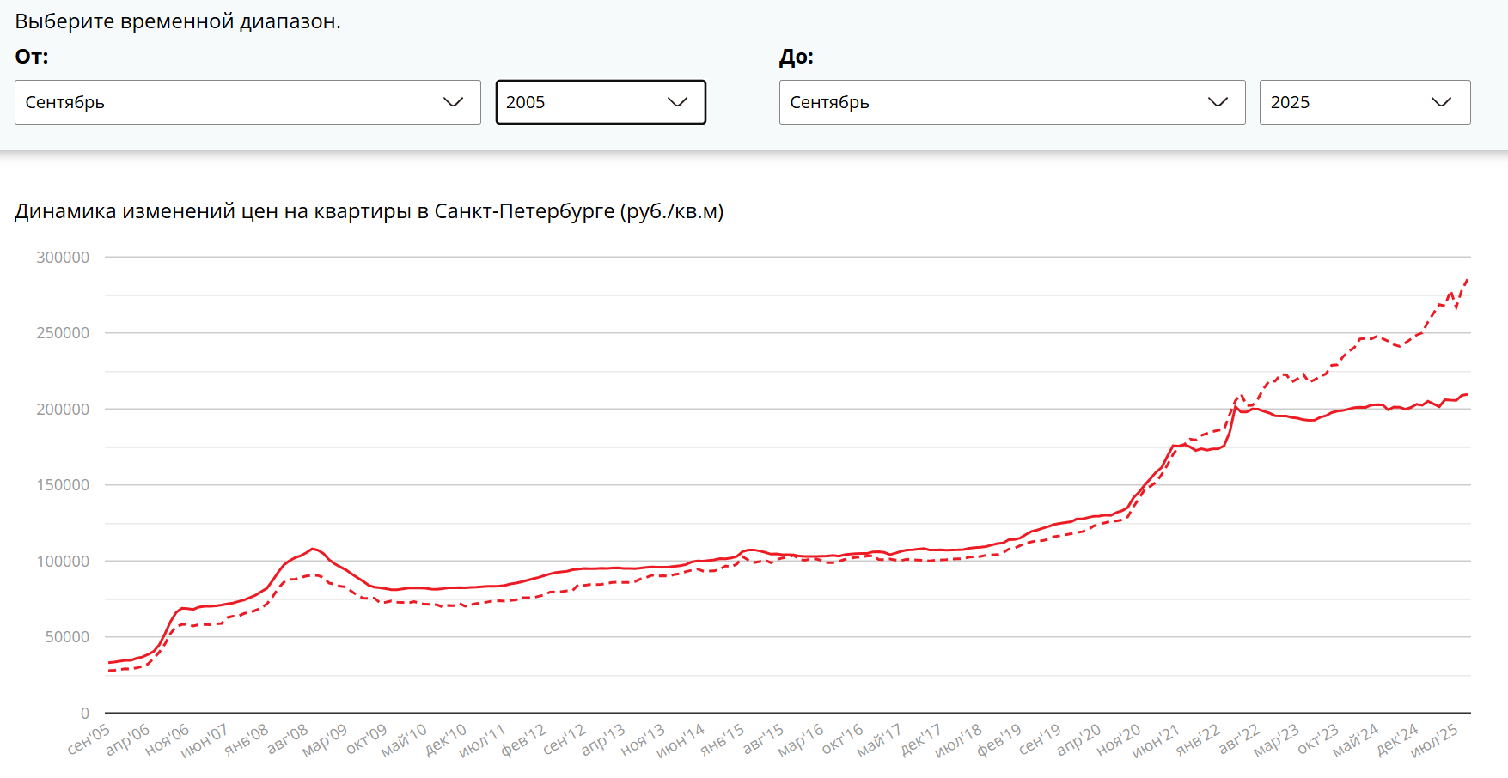
Task: Click the 300000 value on the y-axis
Action: (x=63, y=258)
